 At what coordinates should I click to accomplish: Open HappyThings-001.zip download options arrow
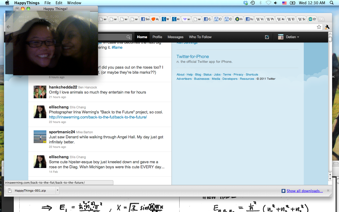[x=57, y=191]
